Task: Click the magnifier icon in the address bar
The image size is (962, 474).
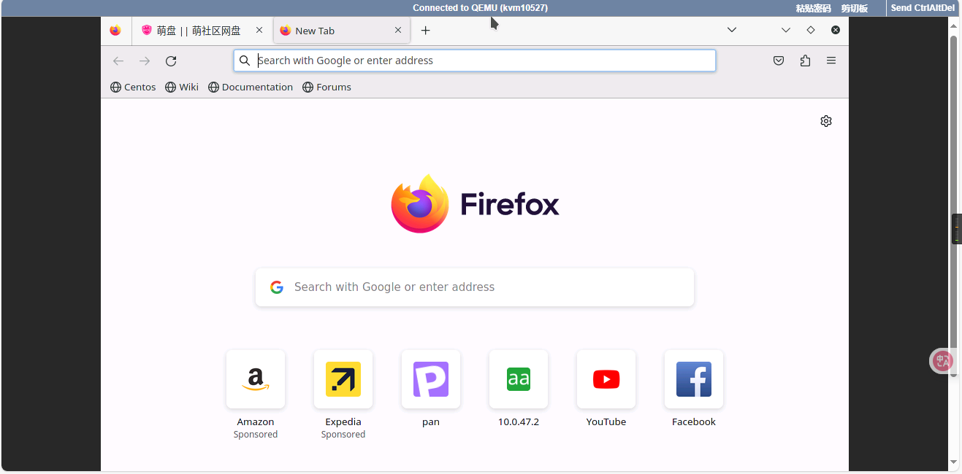Action: [x=245, y=61]
